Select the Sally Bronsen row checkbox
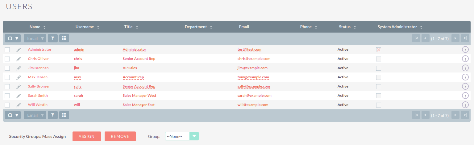 coord(7,87)
